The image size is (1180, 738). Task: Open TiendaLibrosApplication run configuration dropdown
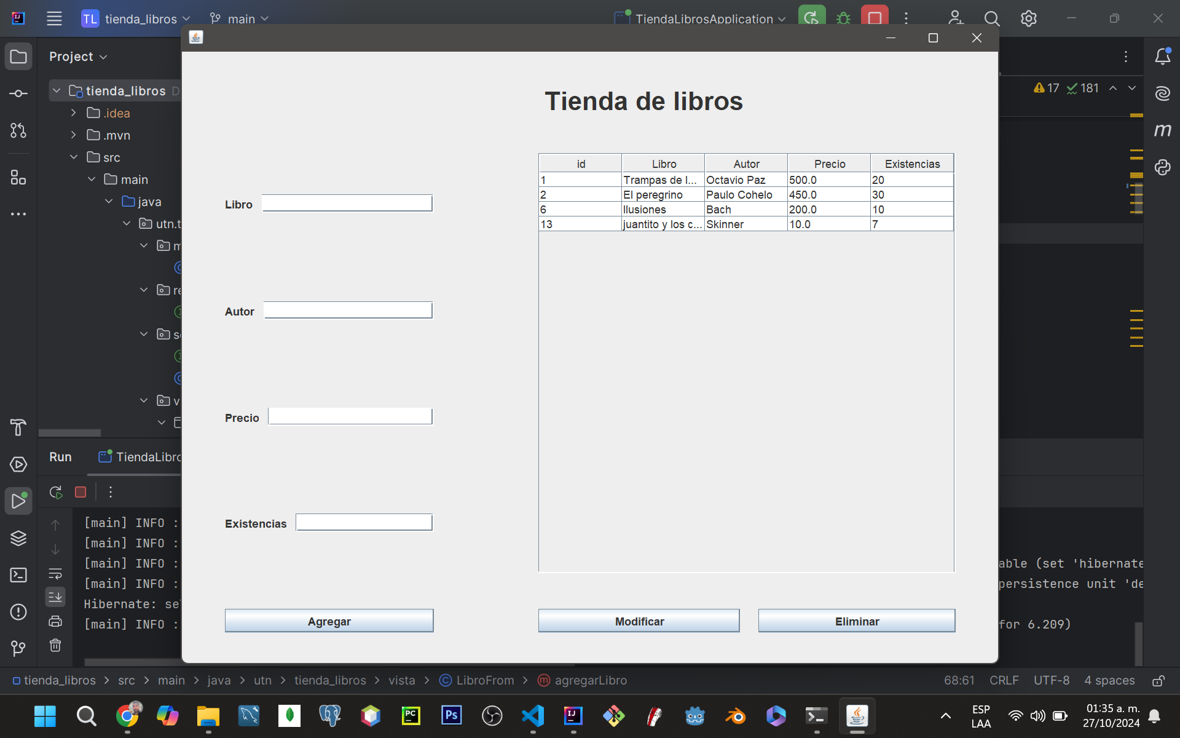[x=704, y=18]
